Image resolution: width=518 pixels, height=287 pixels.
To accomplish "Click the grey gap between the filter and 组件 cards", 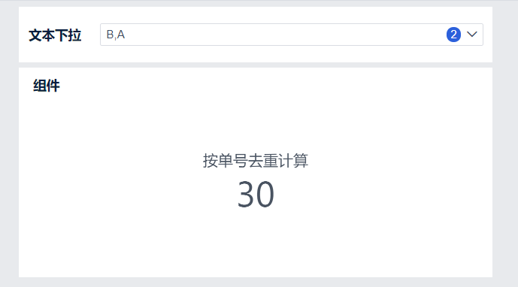I will pos(256,65).
